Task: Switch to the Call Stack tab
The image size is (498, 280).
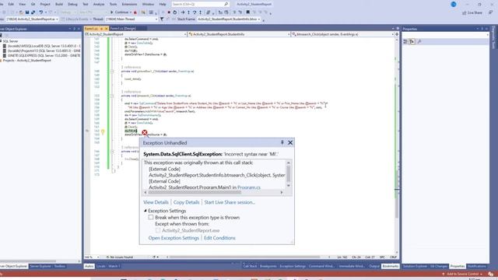Action: (x=250, y=266)
